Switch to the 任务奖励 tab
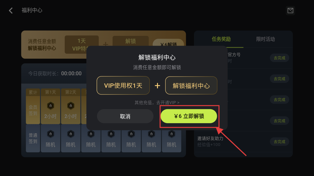The width and height of the screenshot is (314, 176). coord(221,39)
